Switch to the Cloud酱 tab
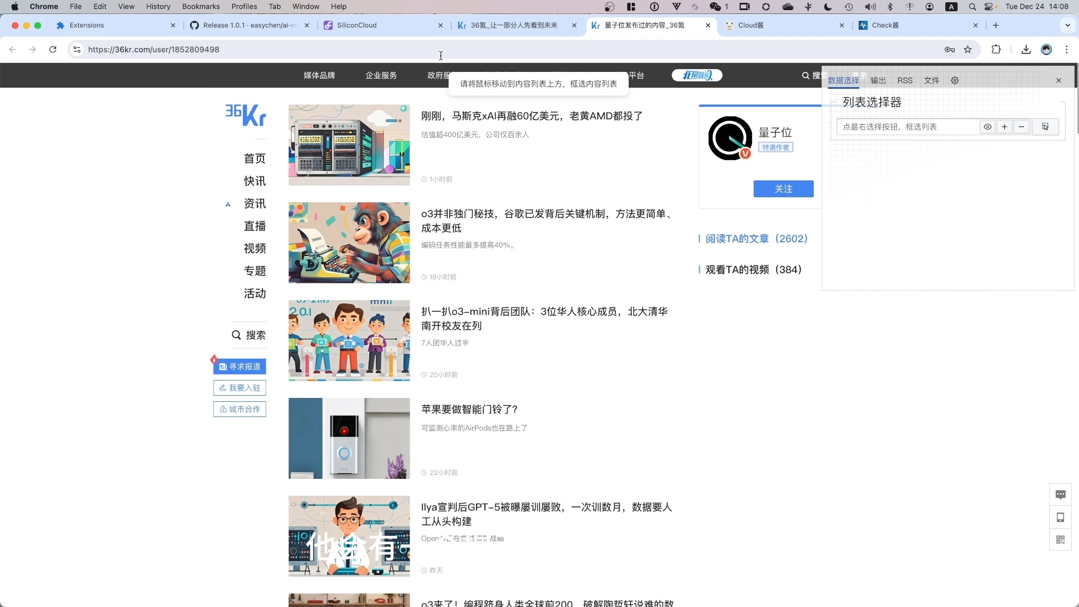 point(784,25)
